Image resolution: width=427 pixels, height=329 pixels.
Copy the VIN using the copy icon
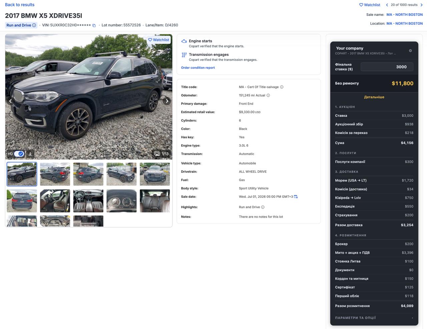tap(94, 25)
